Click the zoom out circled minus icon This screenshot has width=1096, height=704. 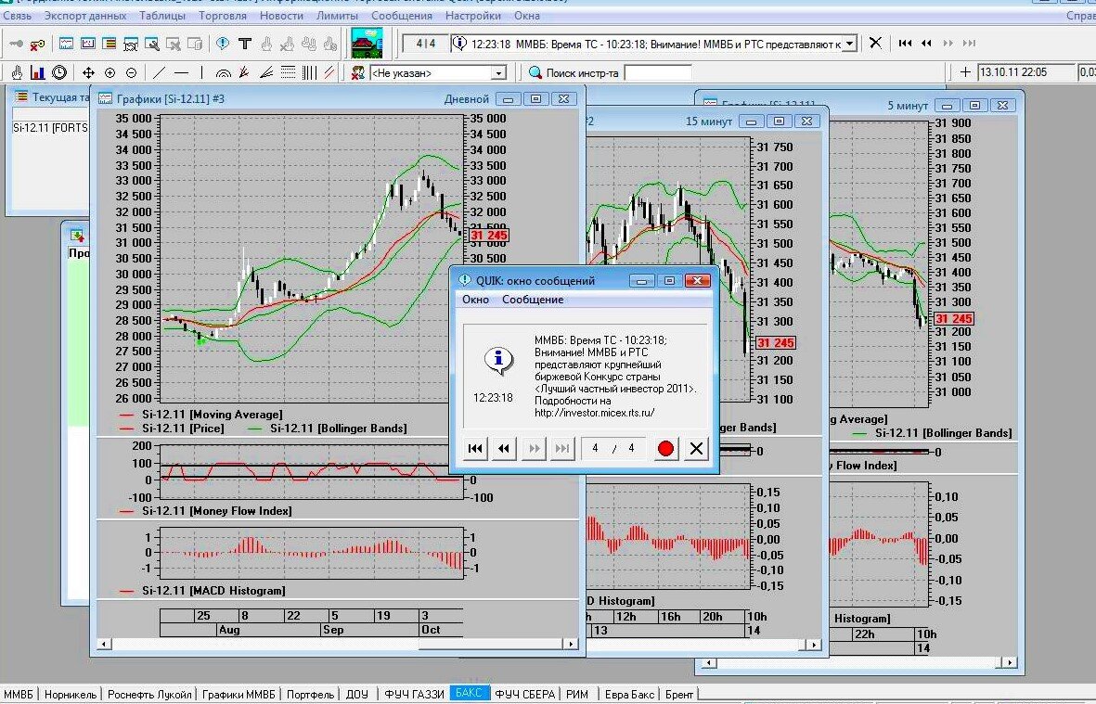coord(131,72)
